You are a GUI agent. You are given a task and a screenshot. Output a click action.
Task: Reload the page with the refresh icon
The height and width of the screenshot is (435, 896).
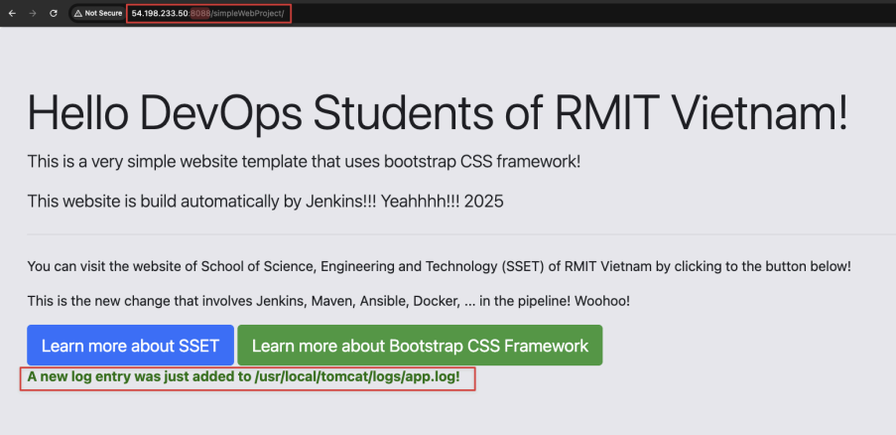54,13
